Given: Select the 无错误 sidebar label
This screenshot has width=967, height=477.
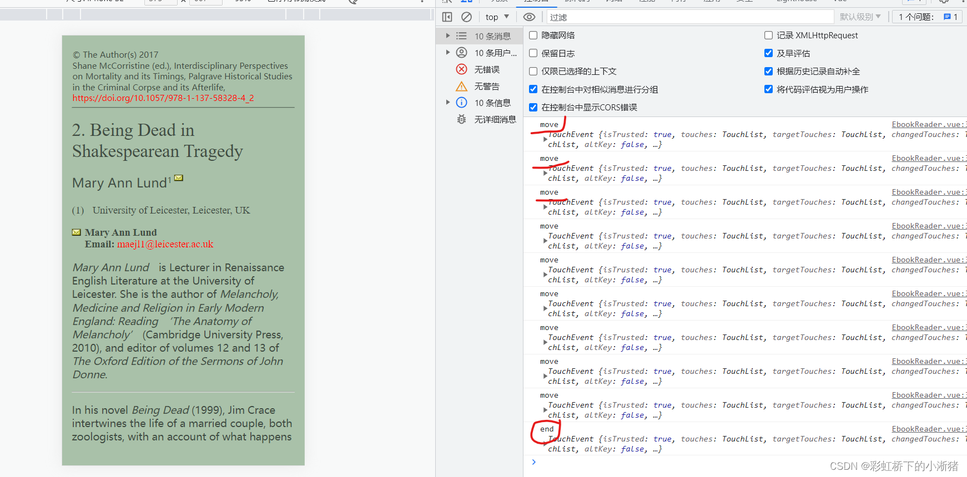Looking at the screenshot, I should [x=487, y=69].
